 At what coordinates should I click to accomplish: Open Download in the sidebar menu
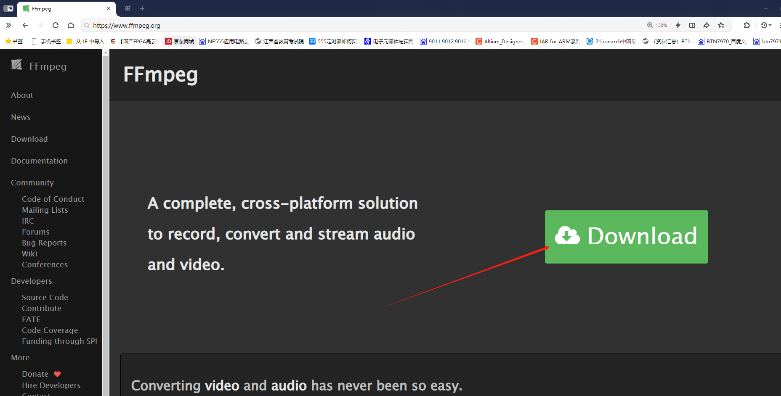[x=29, y=139]
